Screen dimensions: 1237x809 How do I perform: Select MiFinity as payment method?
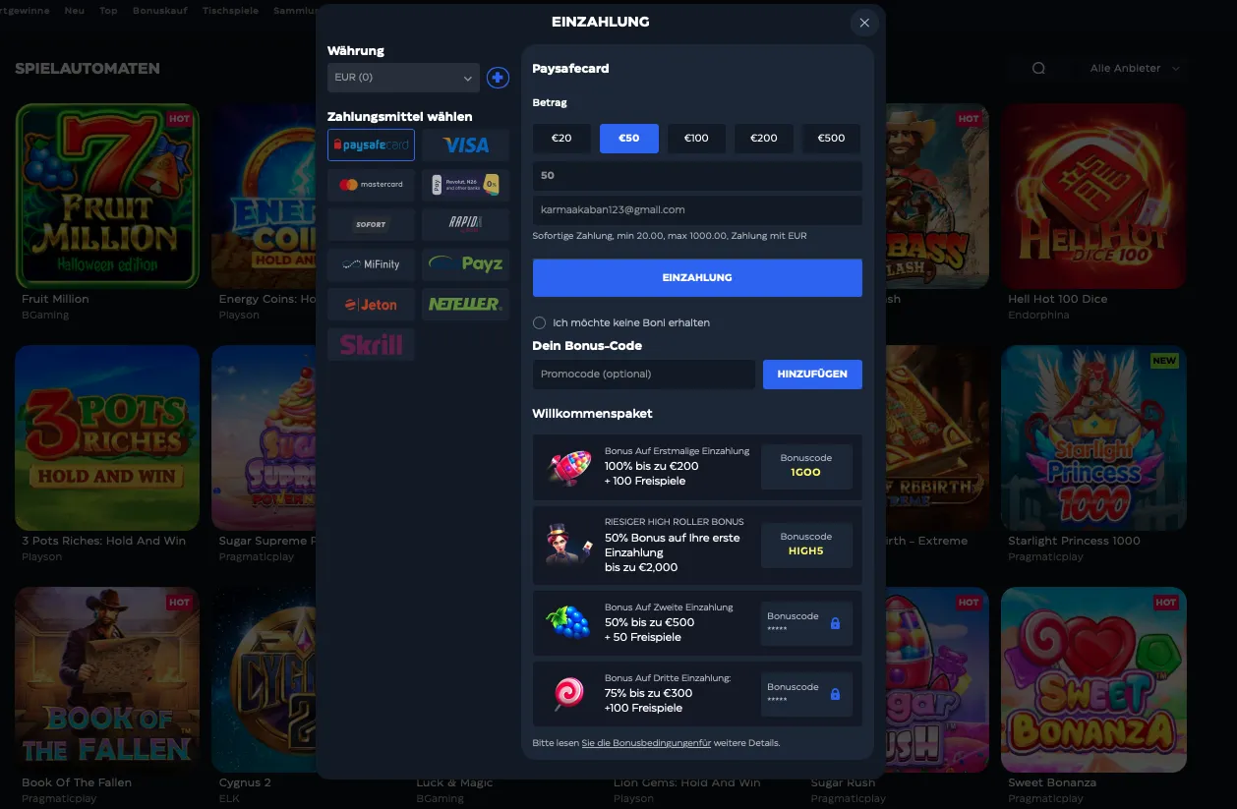(x=371, y=263)
